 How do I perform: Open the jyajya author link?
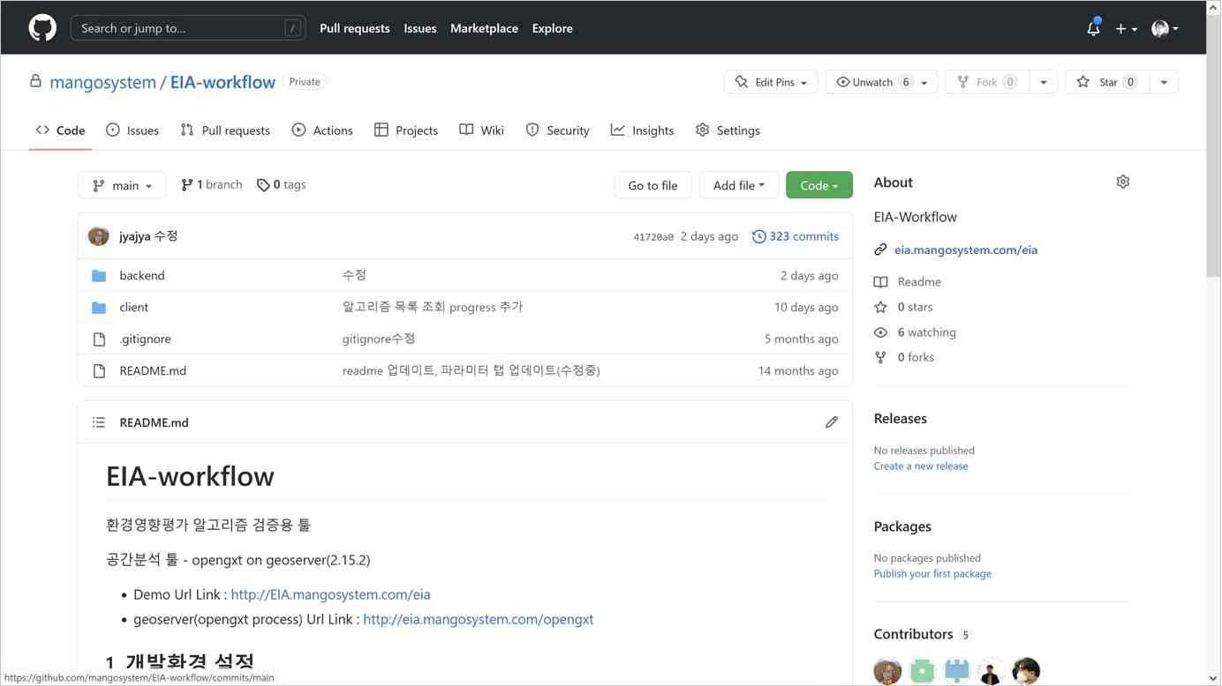click(x=135, y=236)
